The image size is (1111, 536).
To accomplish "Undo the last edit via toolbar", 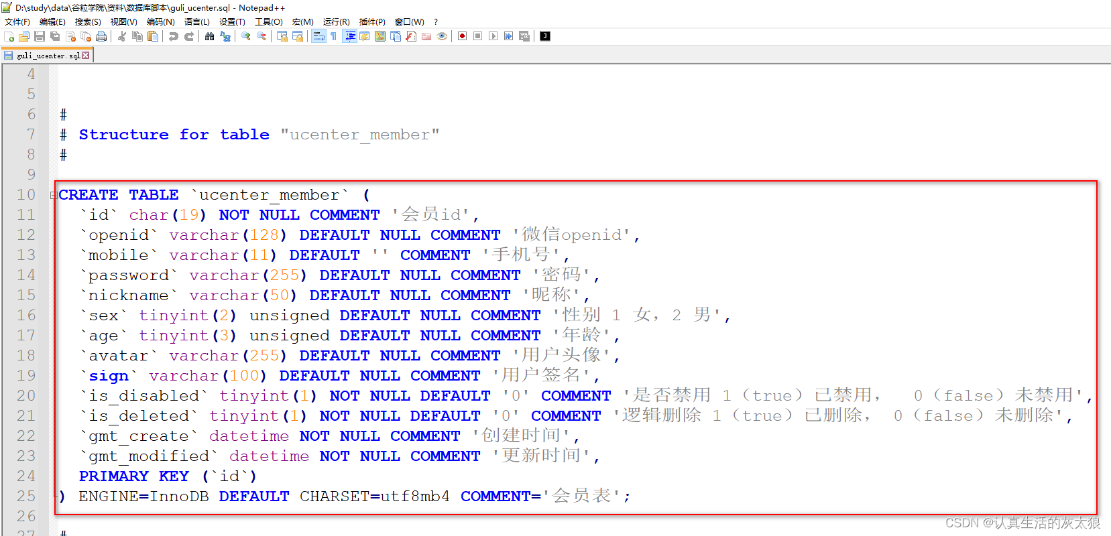I will (x=174, y=36).
